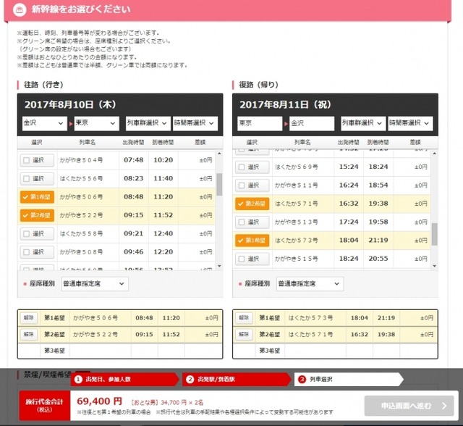Viewport: 463px width, 426px height.
Task: Click the 復路（帰り） heading
Action: click(259, 85)
